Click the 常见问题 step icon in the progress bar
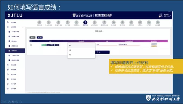The height and width of the screenshot is (104, 183). (x=131, y=22)
